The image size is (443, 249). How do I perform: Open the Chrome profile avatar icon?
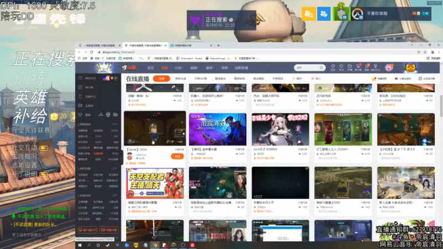click(432, 52)
